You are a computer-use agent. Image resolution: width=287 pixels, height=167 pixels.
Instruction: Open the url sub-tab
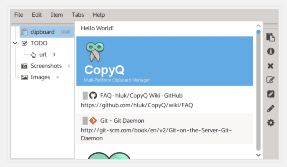43,54
